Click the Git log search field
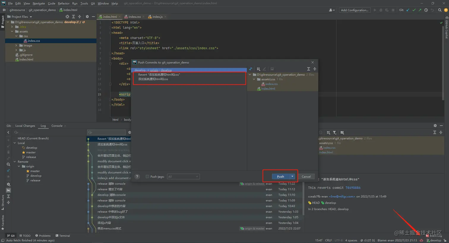Screen dimensions: 449x243 (106, 132)
